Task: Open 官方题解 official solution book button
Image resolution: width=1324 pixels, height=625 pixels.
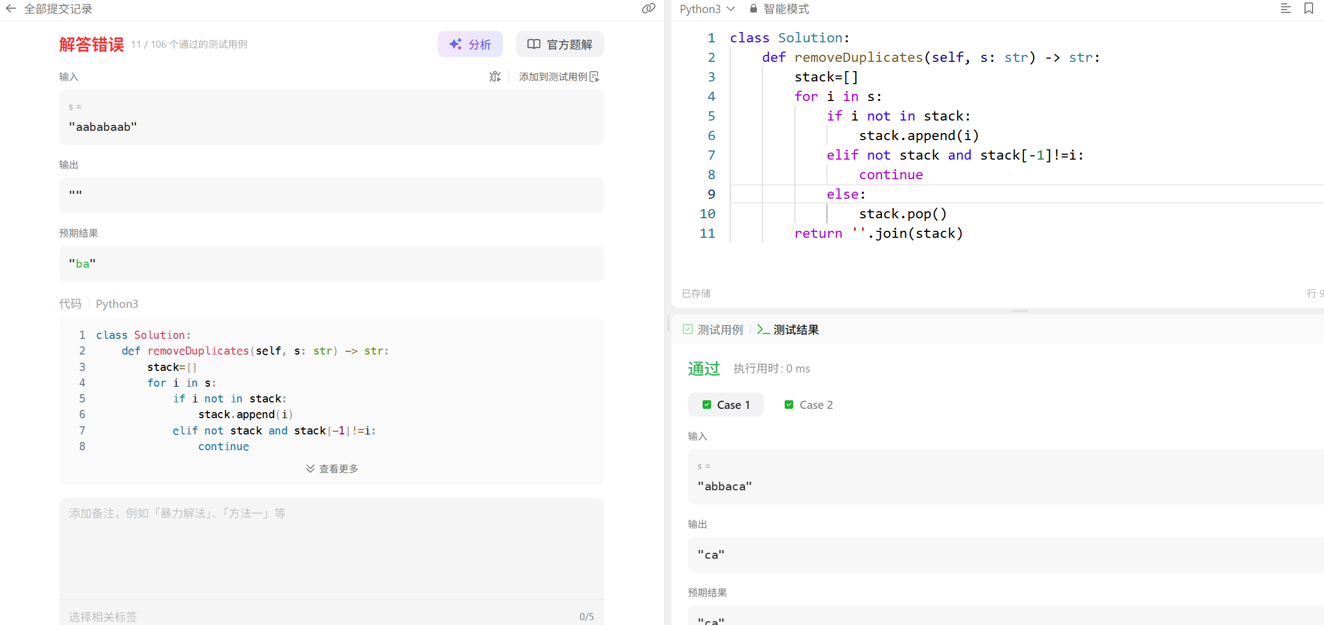Action: coord(560,44)
